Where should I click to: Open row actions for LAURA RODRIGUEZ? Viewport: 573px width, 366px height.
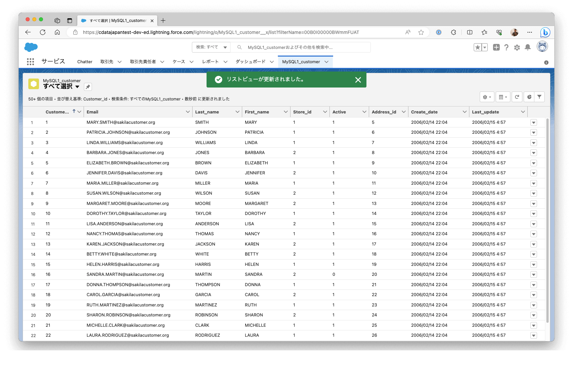click(534, 335)
